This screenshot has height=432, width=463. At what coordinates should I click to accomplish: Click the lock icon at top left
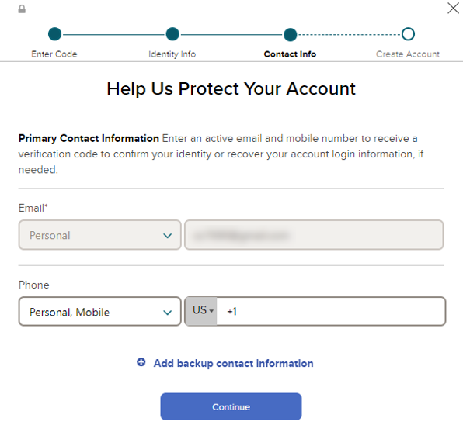22,9
